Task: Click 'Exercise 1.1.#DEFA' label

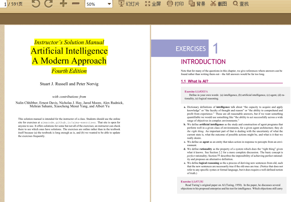Action: coord(196,92)
